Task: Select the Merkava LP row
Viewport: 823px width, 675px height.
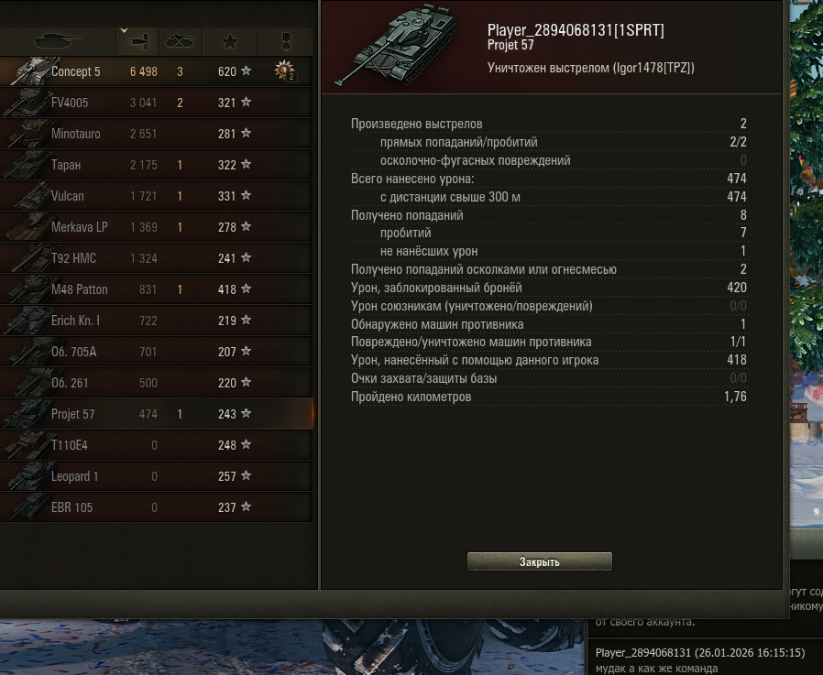Action: (156, 226)
